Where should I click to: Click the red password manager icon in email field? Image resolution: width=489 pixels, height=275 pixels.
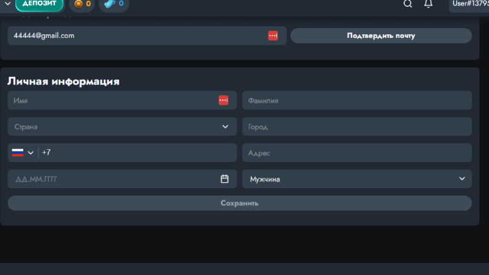pos(273,35)
